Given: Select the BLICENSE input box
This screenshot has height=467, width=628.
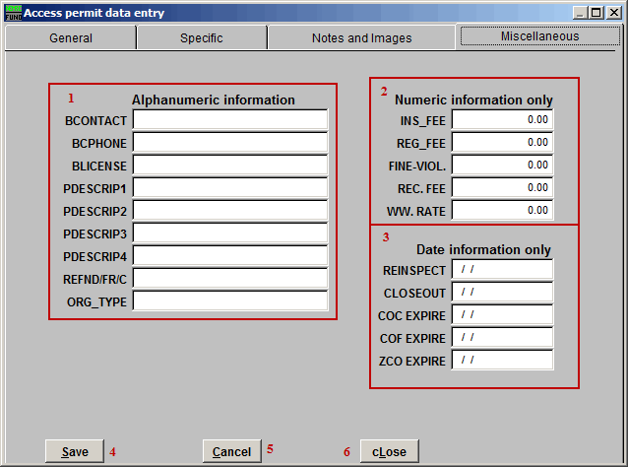Looking at the screenshot, I should (230, 165).
